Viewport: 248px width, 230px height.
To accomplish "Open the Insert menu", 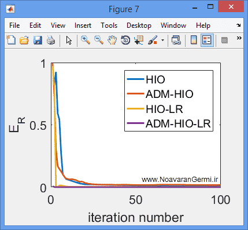I will (83, 25).
